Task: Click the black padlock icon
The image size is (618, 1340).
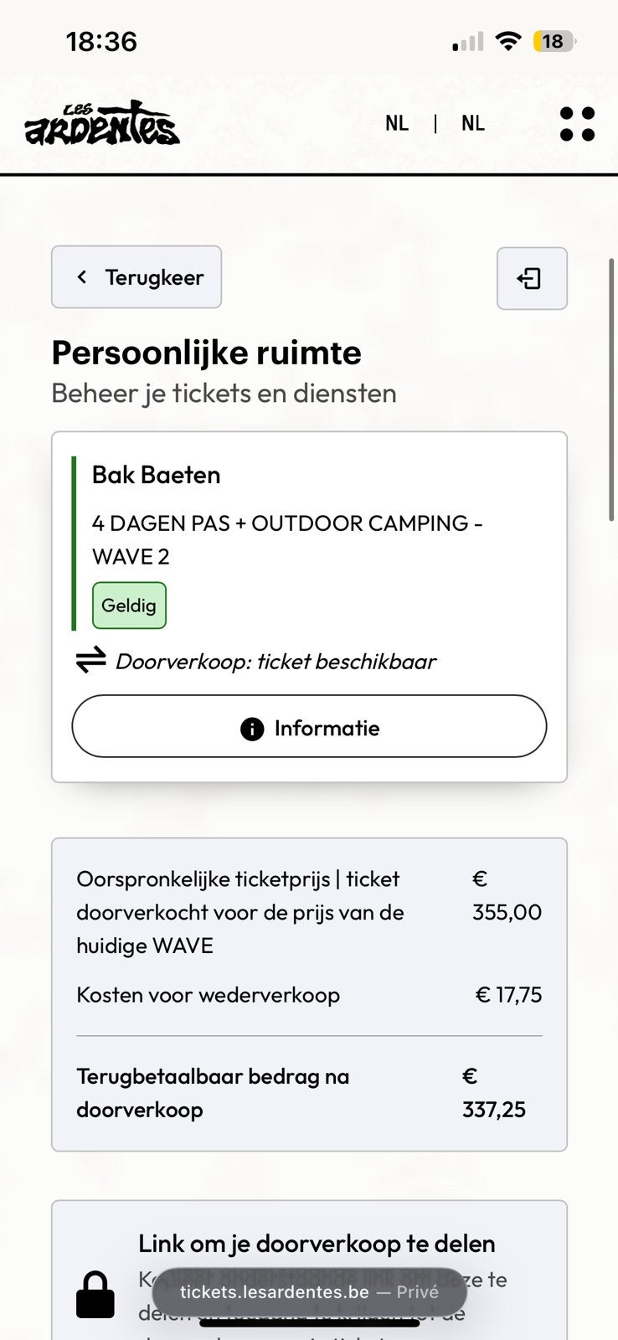Action: pos(95,1295)
